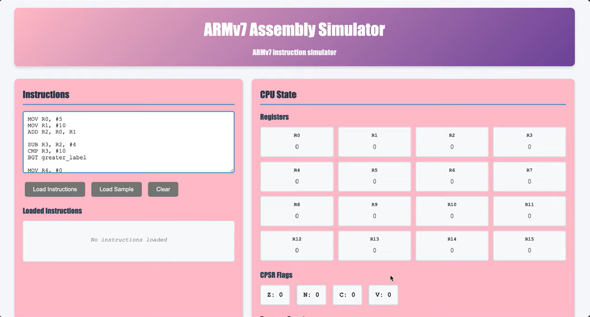The image size is (590, 317).
Task: Click the 'SUB R3, R2, #4' code line
Action: tap(52, 145)
